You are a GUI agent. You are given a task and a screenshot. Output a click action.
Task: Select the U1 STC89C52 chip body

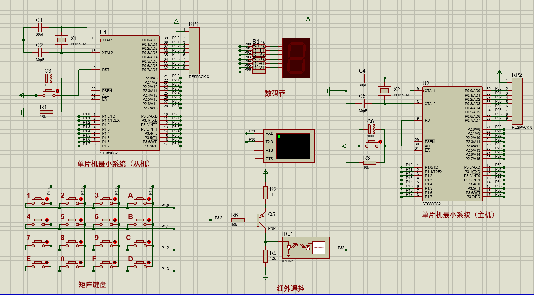130,93
